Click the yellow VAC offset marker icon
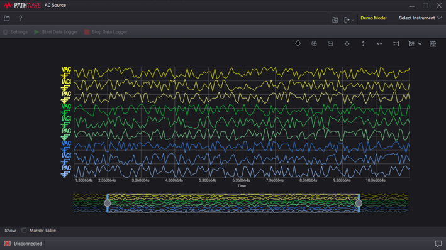The image size is (446, 250). click(x=65, y=75)
